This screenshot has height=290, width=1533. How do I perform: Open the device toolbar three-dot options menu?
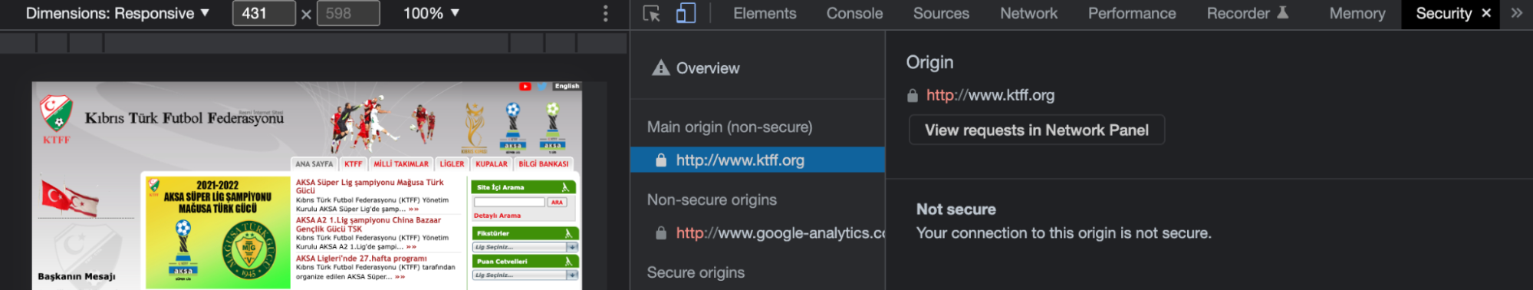(605, 13)
